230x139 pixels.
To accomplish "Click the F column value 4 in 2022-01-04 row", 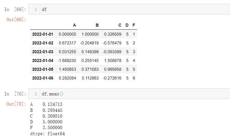I will 134,60.
